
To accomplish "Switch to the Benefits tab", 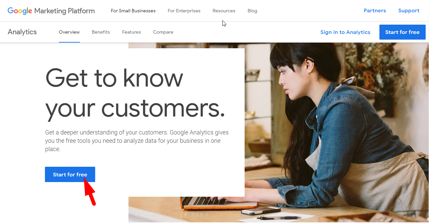I will 101,32.
